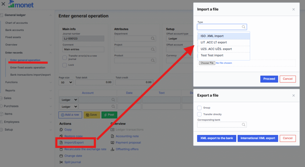Screen dimensions: 305x167
Task: Click the Split journal scissors icon
Action: [61, 162]
